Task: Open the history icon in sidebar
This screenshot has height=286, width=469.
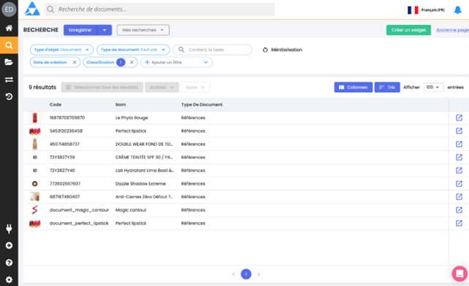Action: point(9,96)
